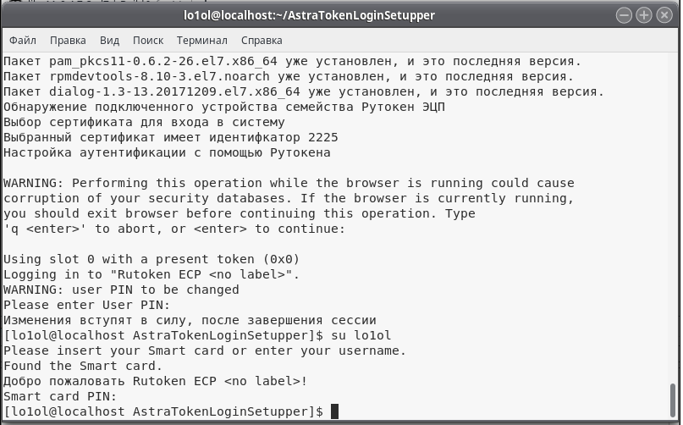Open the Терминал menu
The width and height of the screenshot is (683, 425).
click(x=202, y=41)
